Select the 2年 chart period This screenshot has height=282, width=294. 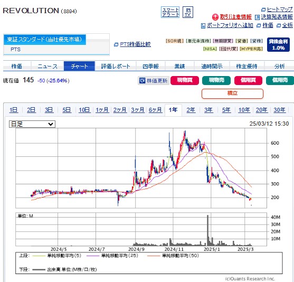(191, 110)
